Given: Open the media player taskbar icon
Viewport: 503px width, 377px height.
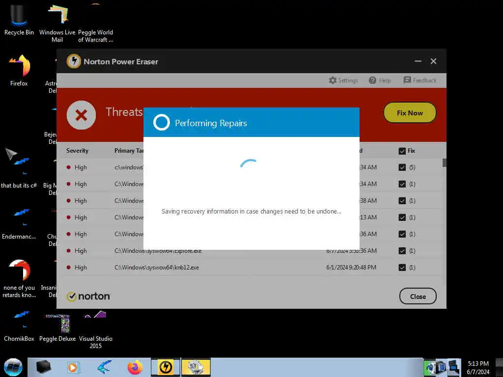Looking at the screenshot, I should (x=73, y=367).
